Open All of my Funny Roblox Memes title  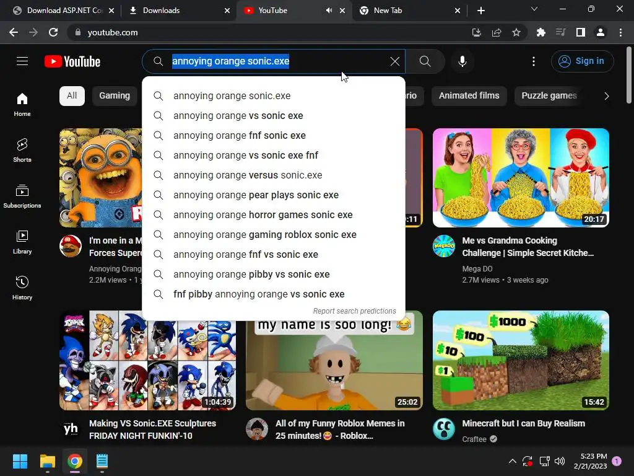coord(340,430)
